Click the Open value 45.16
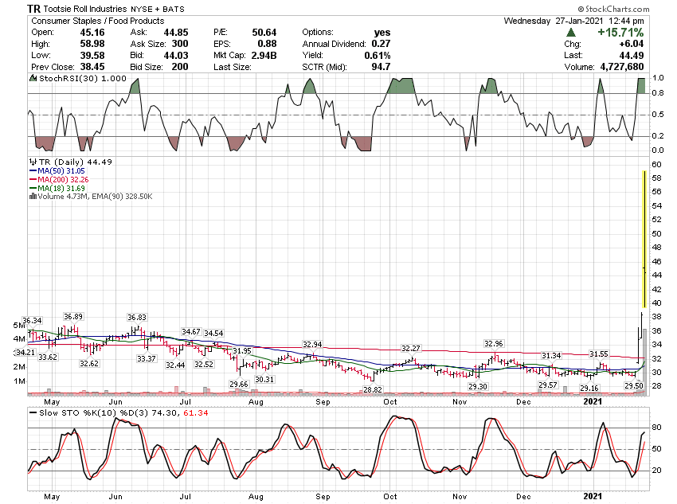677x504 pixels. tap(92, 33)
